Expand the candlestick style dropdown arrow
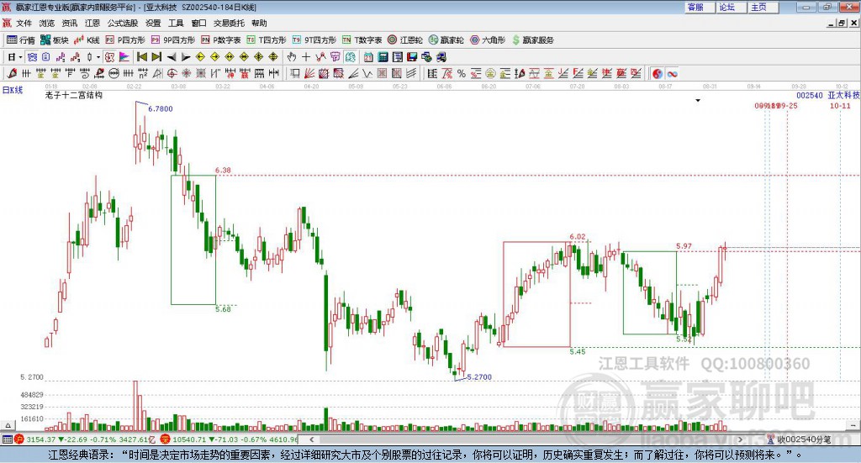 98,57
